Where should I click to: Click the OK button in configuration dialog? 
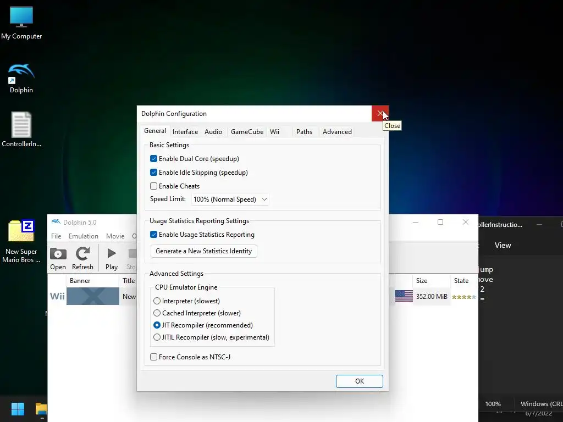tap(360, 381)
